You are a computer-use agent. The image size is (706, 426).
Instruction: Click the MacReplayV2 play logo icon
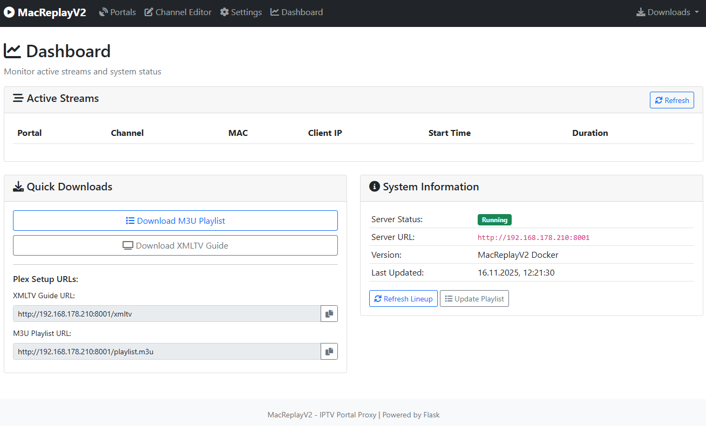coord(9,12)
